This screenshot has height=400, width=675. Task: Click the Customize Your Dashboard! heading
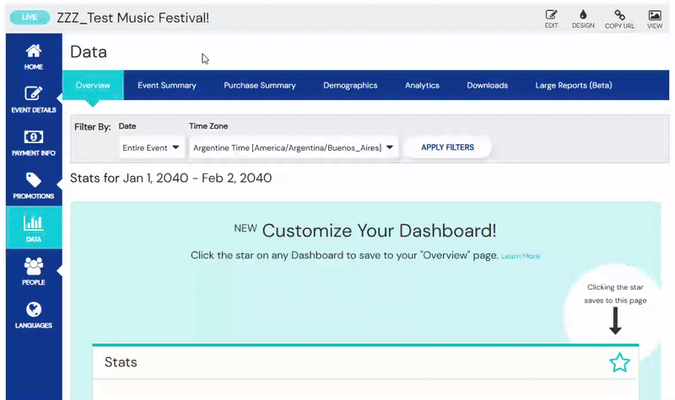click(379, 231)
